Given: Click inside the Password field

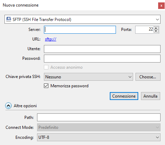Looking at the screenshot, I should click(102, 58).
